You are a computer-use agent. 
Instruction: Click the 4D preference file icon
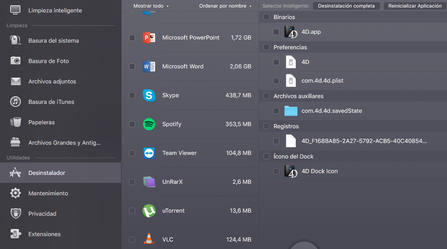291,62
